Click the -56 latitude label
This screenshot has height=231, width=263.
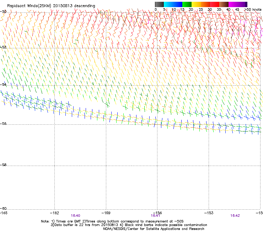coord(3,123)
